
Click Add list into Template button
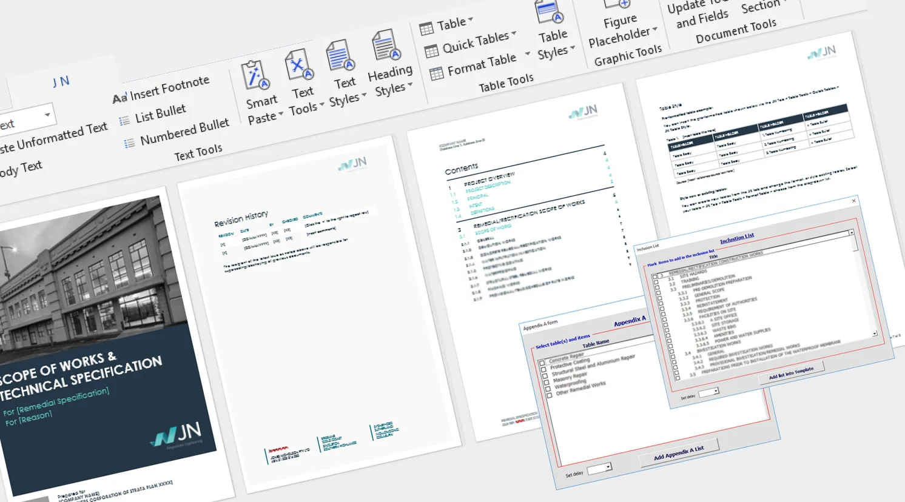tap(792, 373)
